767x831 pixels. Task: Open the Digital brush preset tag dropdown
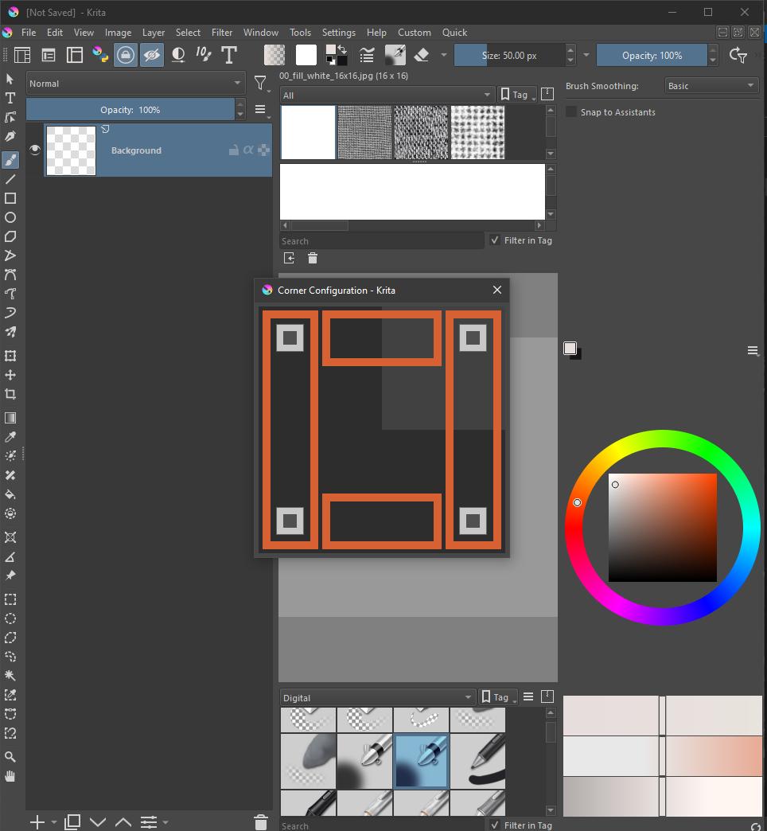(377, 698)
